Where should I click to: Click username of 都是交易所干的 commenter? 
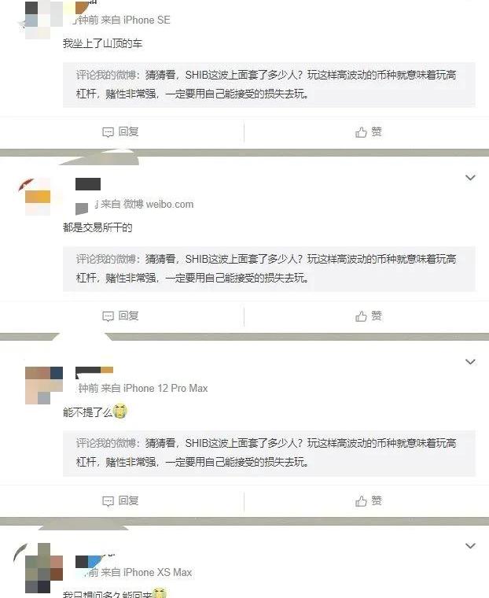pyautogui.click(x=88, y=184)
